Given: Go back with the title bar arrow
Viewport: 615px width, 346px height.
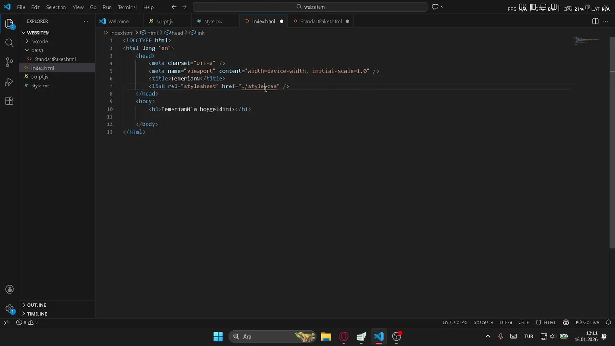Looking at the screenshot, I should click(x=174, y=7).
